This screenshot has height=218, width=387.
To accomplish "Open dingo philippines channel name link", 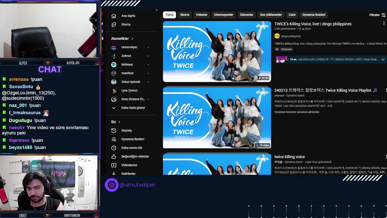I will 291,36.
